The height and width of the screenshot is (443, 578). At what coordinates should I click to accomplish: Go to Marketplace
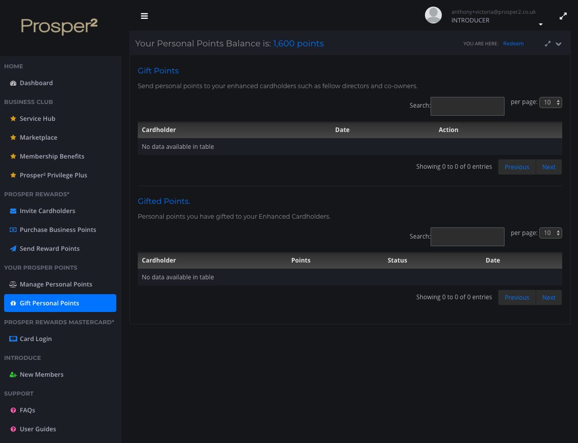pyautogui.click(x=38, y=137)
